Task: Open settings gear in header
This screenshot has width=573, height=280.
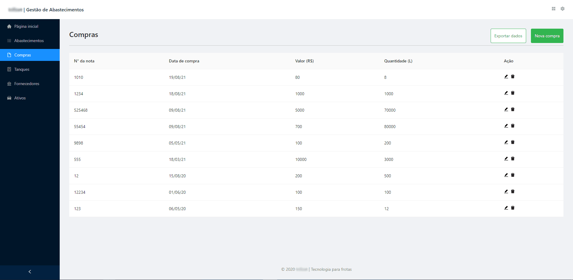Action: [x=563, y=9]
